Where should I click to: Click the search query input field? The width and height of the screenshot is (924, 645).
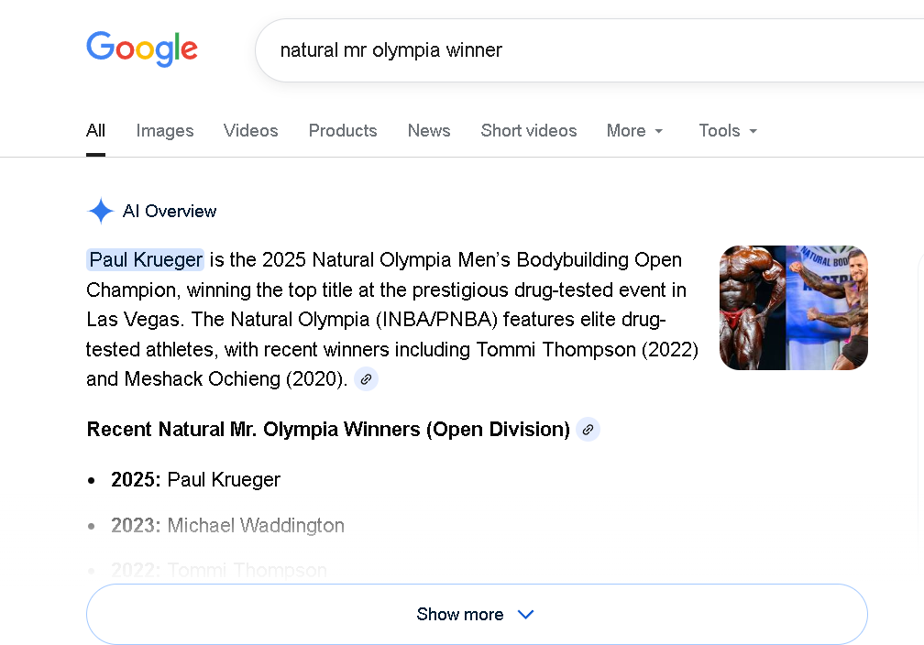[x=587, y=49]
